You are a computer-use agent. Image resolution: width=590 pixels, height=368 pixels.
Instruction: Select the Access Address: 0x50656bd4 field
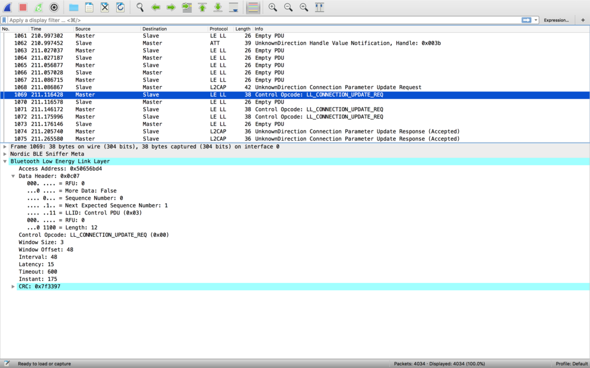[60, 169]
